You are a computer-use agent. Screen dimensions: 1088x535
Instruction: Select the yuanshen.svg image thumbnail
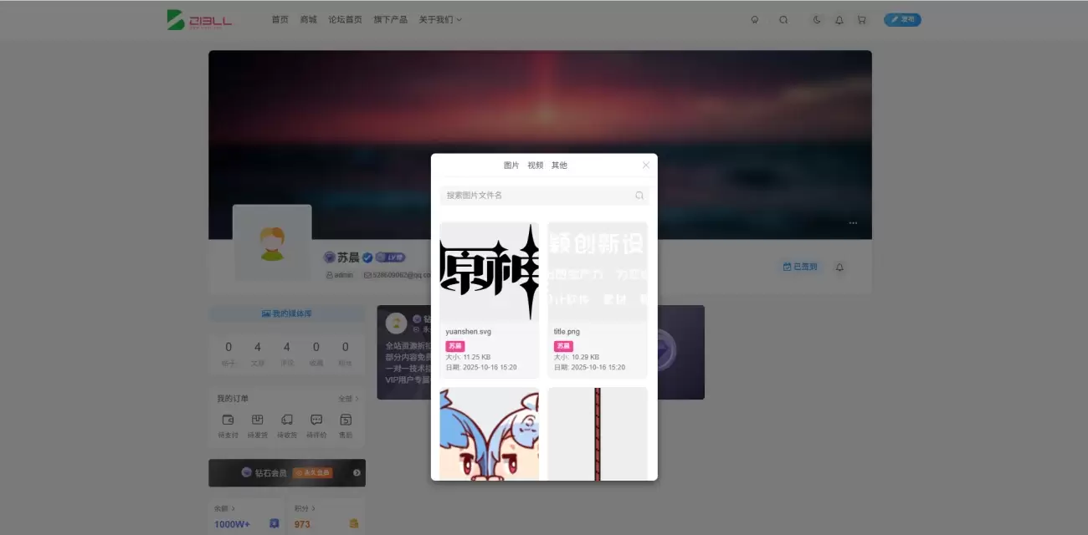(489, 272)
